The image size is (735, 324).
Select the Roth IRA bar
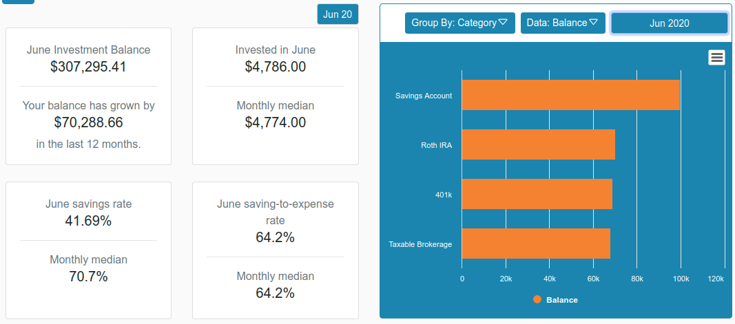[x=539, y=144]
